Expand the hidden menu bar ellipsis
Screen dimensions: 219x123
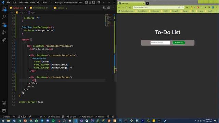51,2
